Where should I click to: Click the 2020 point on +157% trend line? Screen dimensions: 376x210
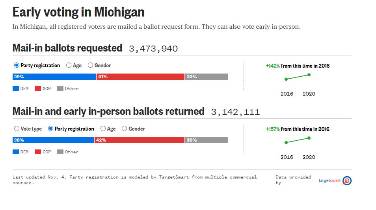pyautogui.click(x=309, y=138)
